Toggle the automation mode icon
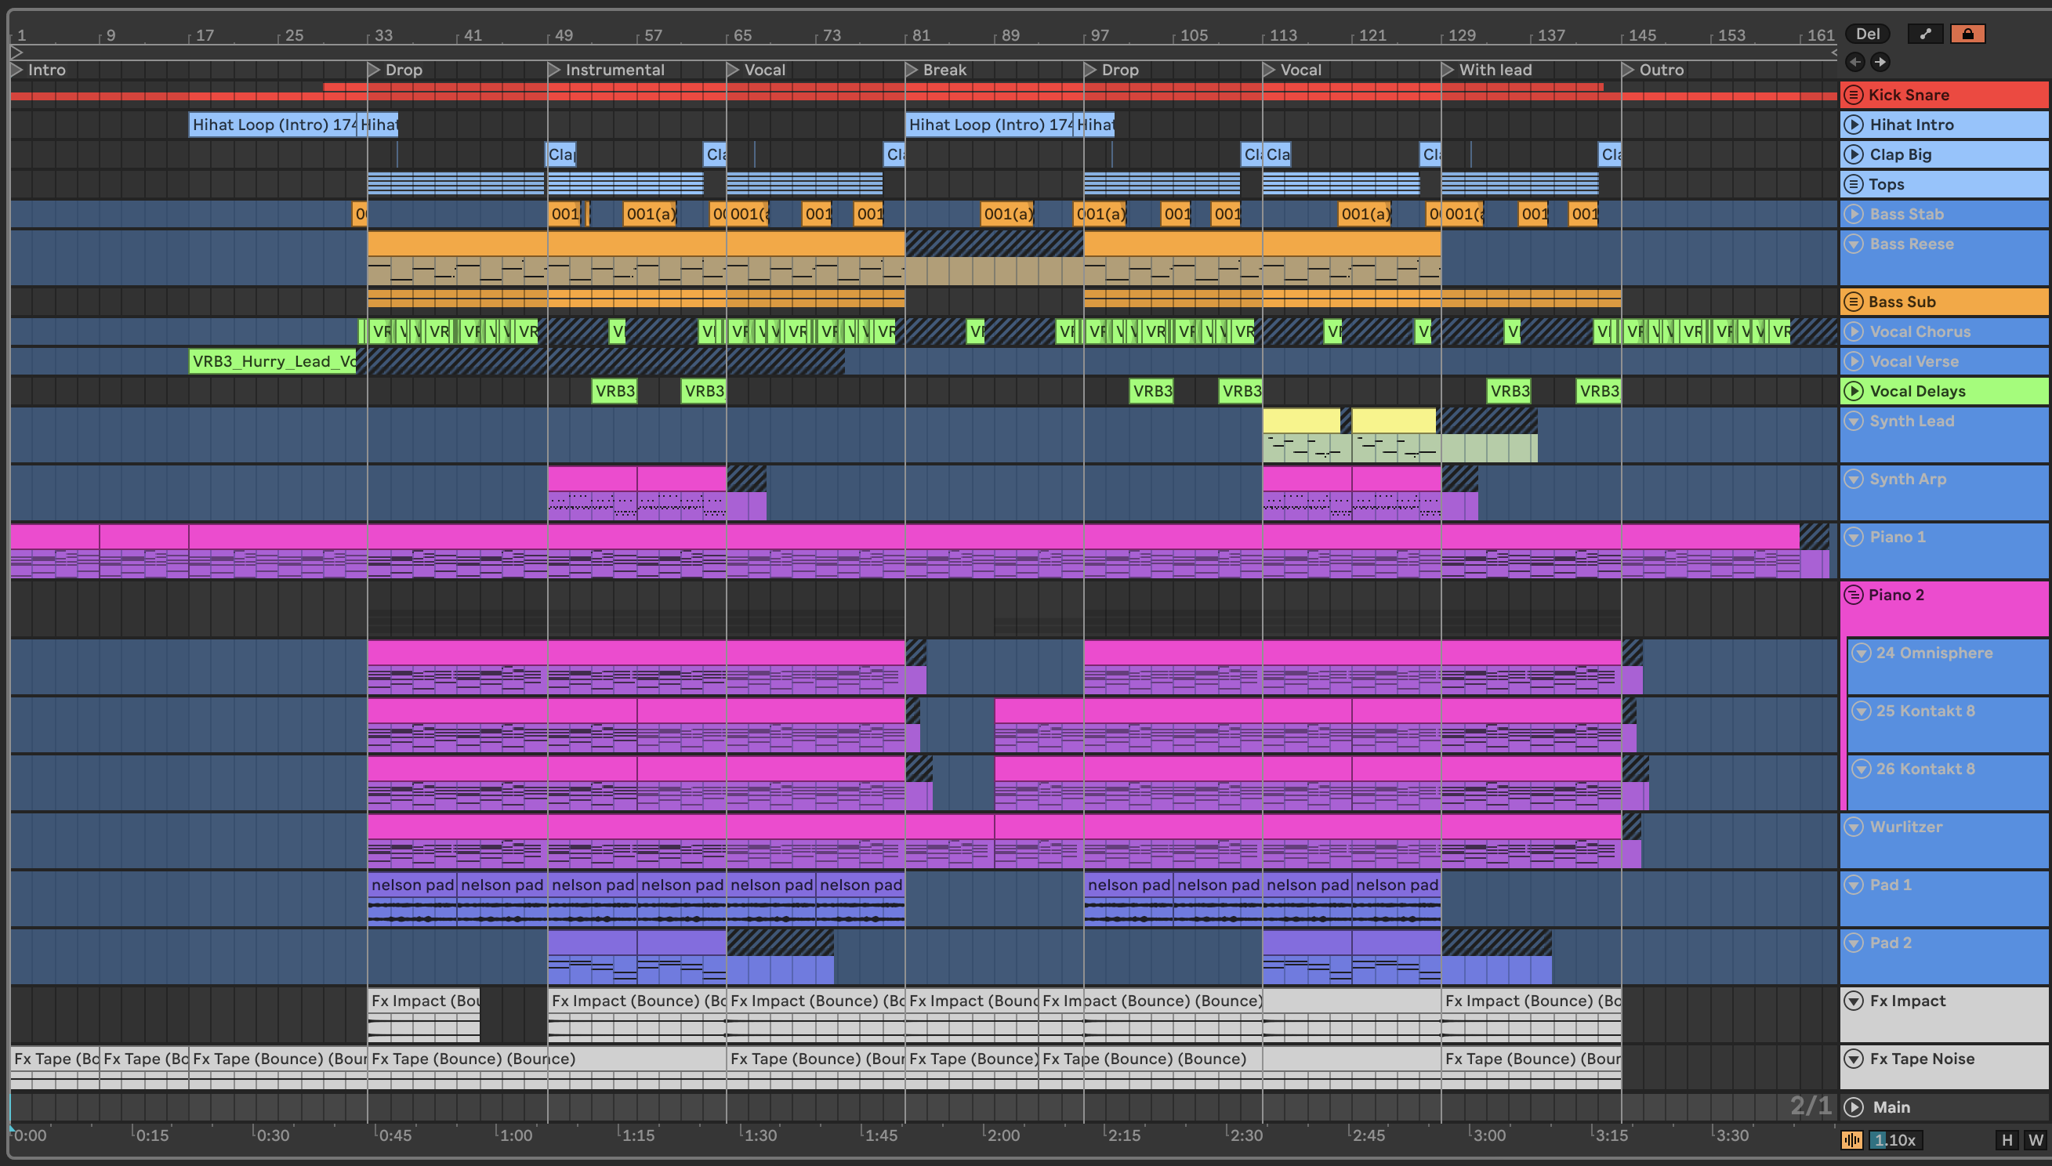This screenshot has width=2052, height=1166. tap(1926, 34)
